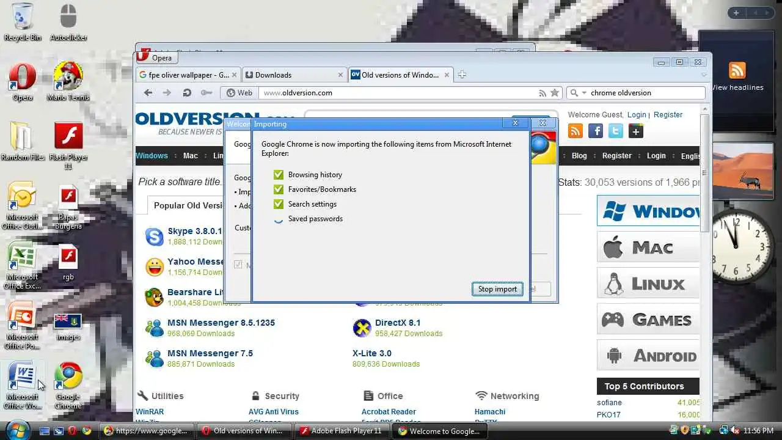Open the Twitter icon on Oldversion page
The image size is (782, 440).
coord(616,131)
